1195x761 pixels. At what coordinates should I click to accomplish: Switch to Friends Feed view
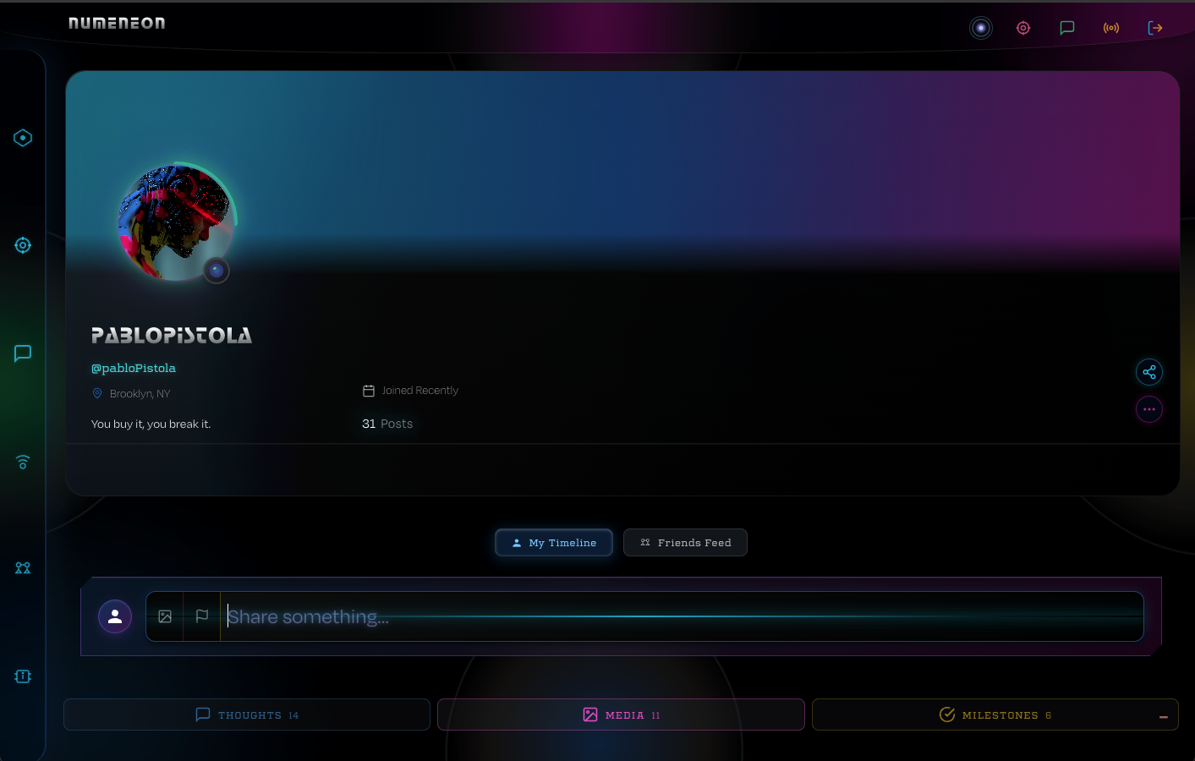(x=685, y=543)
